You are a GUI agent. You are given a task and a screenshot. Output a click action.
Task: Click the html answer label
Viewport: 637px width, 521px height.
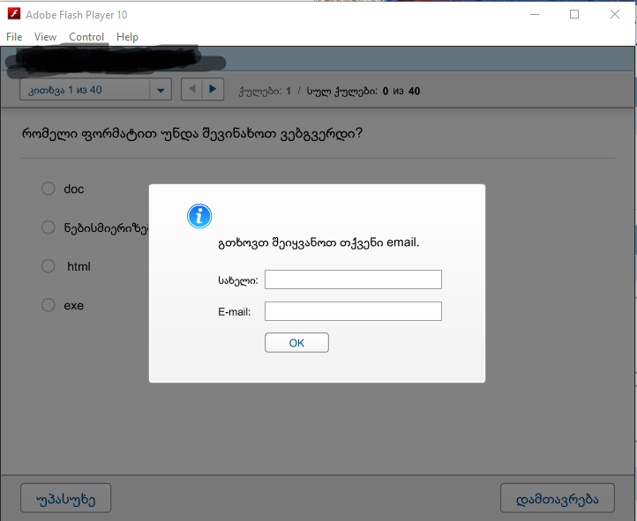(79, 266)
